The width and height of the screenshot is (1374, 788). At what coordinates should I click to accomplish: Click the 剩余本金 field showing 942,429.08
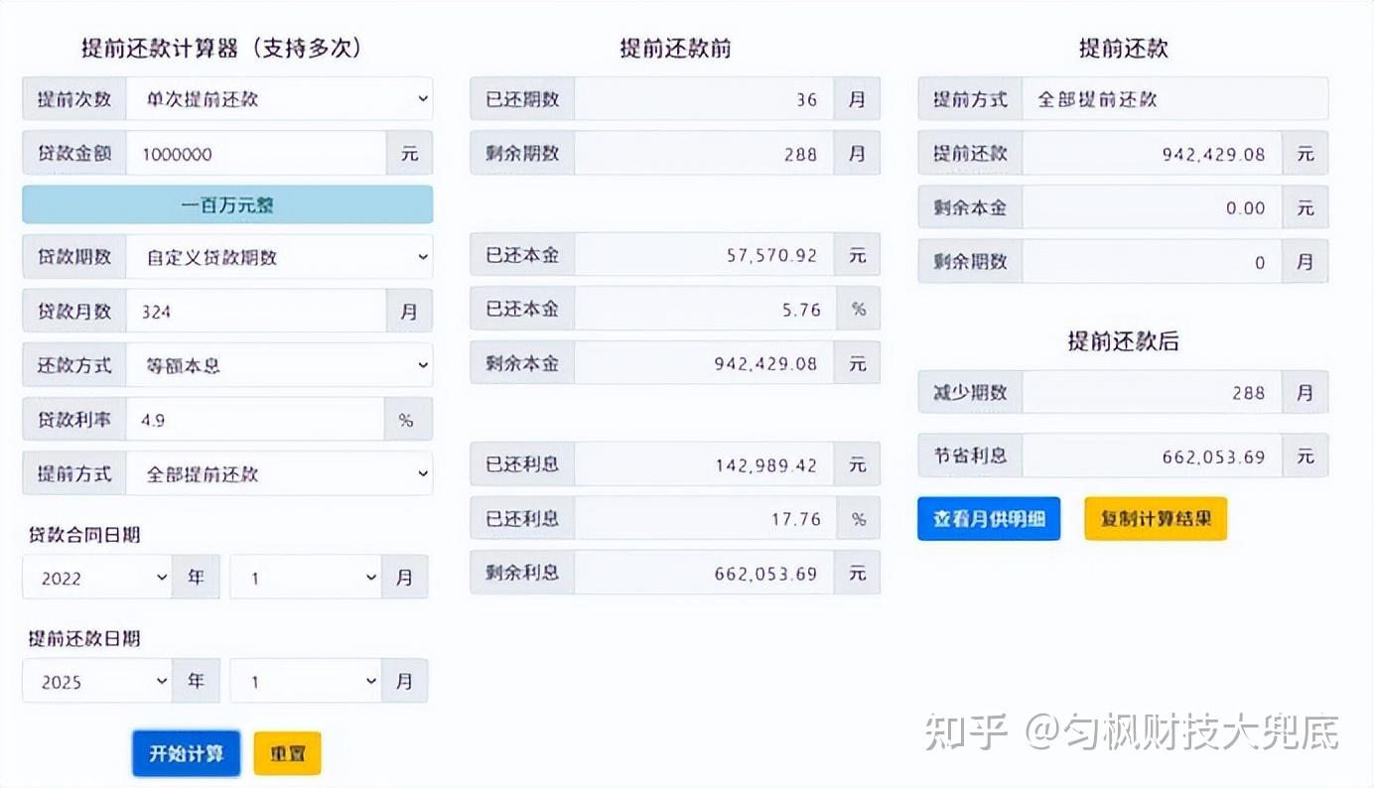click(x=704, y=363)
